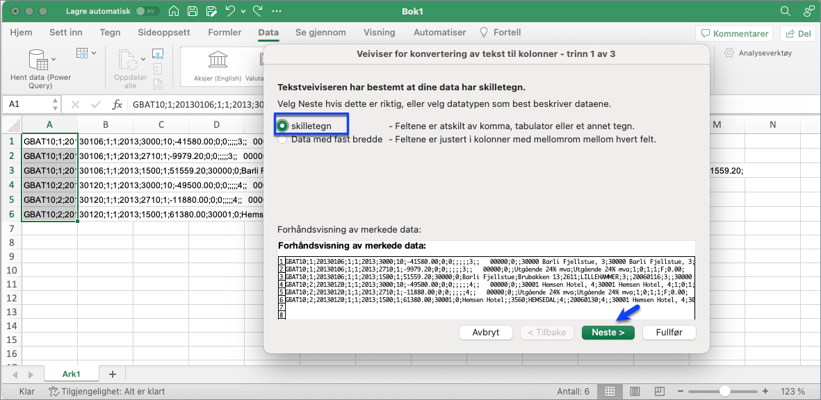Select column B header
Viewport: 821px width, 400px height.
(105, 124)
